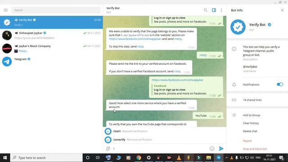Click the red Report option
The height and width of the screenshot is (162, 288).
pyautogui.click(x=247, y=141)
